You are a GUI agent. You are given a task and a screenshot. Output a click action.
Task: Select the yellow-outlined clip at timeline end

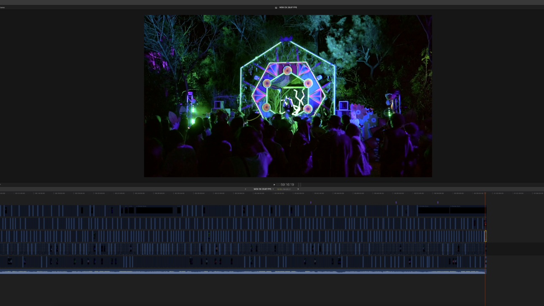(x=485, y=236)
